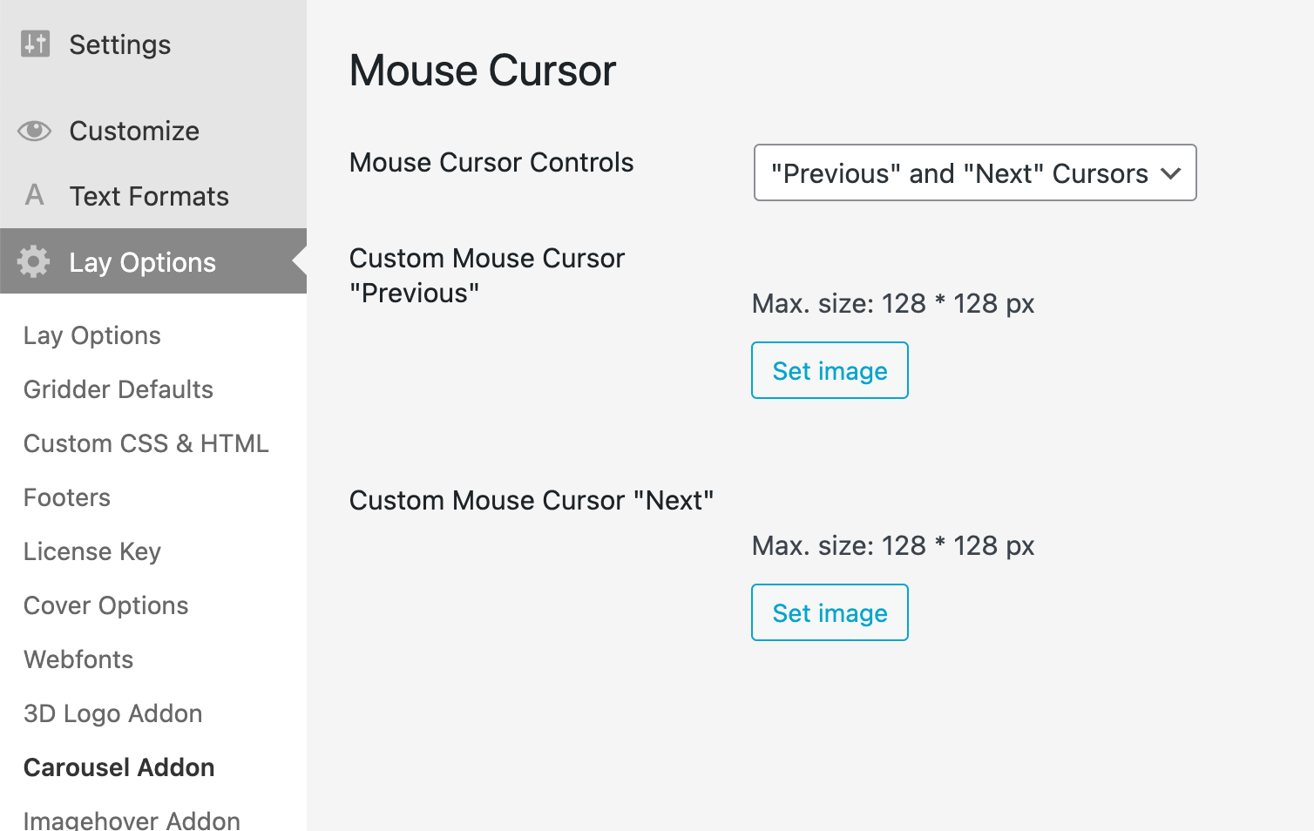Click the Text Formats letter icon
The width and height of the screenshot is (1314, 831).
[35, 195]
